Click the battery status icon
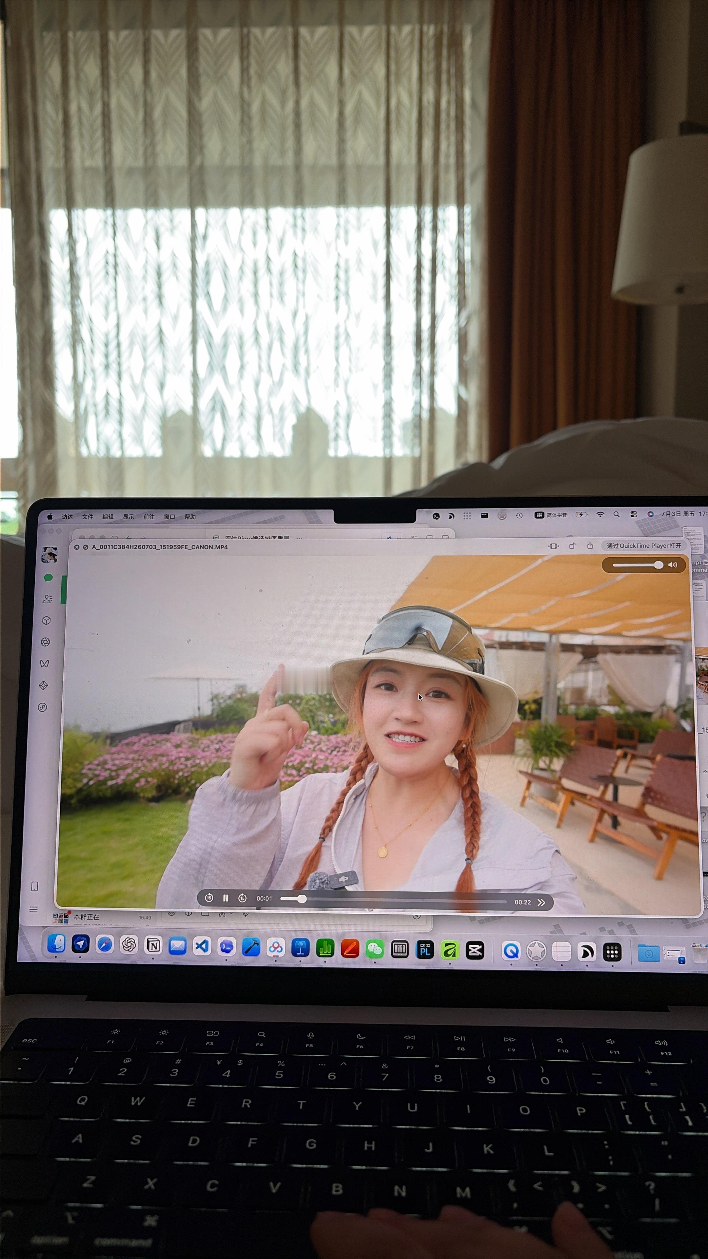708x1259 pixels. click(x=581, y=515)
